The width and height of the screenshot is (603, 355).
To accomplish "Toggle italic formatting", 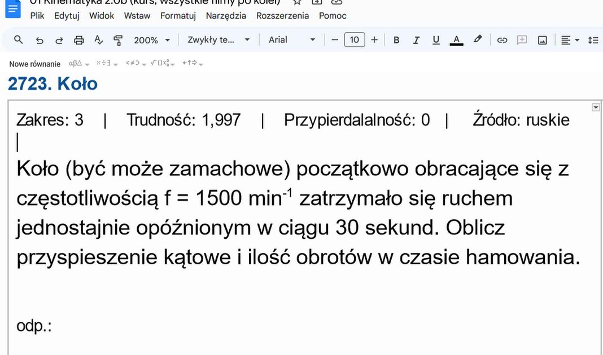I will pyautogui.click(x=416, y=40).
